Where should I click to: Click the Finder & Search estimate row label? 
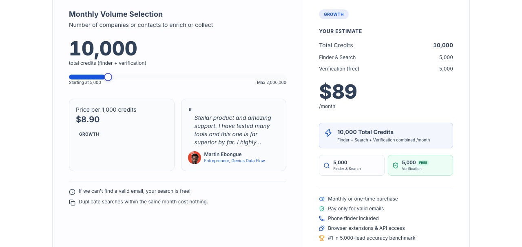point(337,57)
